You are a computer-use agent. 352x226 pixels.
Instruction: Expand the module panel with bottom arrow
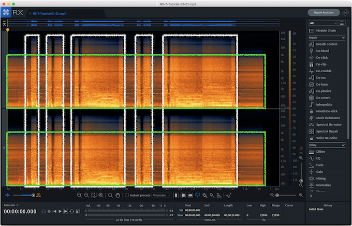coord(311,196)
